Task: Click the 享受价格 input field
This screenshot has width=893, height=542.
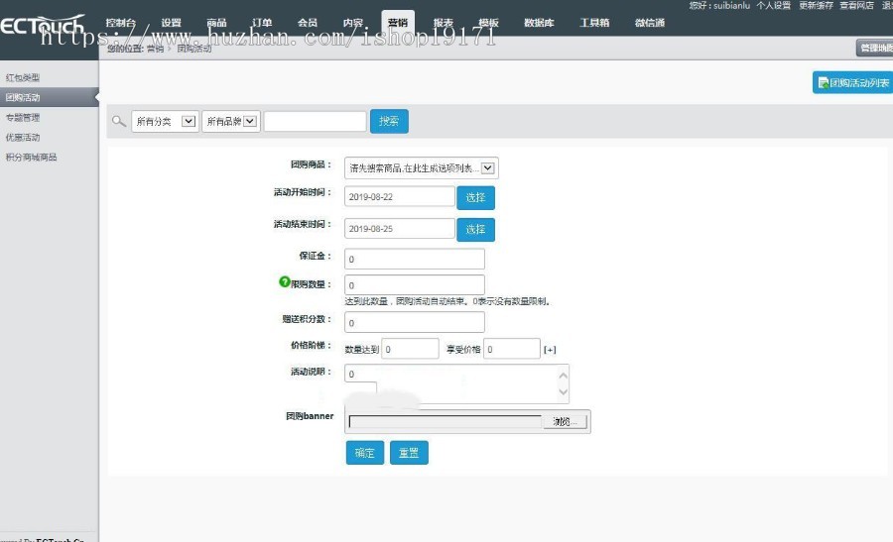Action: click(511, 349)
